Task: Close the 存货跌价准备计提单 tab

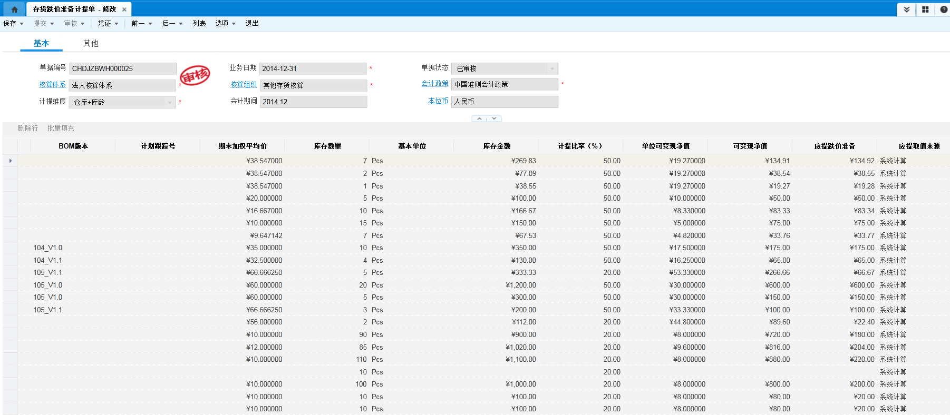Action: 124,9
